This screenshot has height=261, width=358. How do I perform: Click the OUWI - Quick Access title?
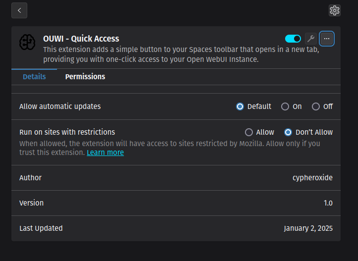(81, 39)
